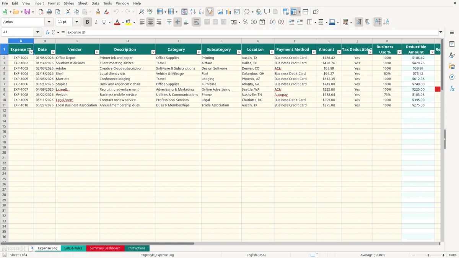Click the Insert Chart icon
Screen dimensions: 459x258
tap(229, 12)
